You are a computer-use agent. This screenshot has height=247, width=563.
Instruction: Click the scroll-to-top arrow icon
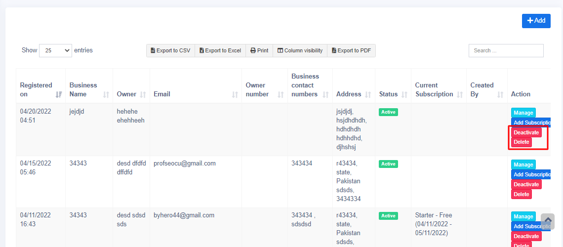pyautogui.click(x=547, y=221)
